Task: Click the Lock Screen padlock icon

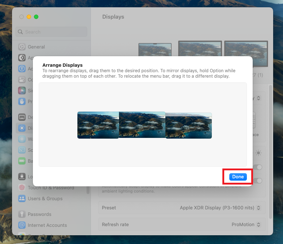Action: click(22, 177)
